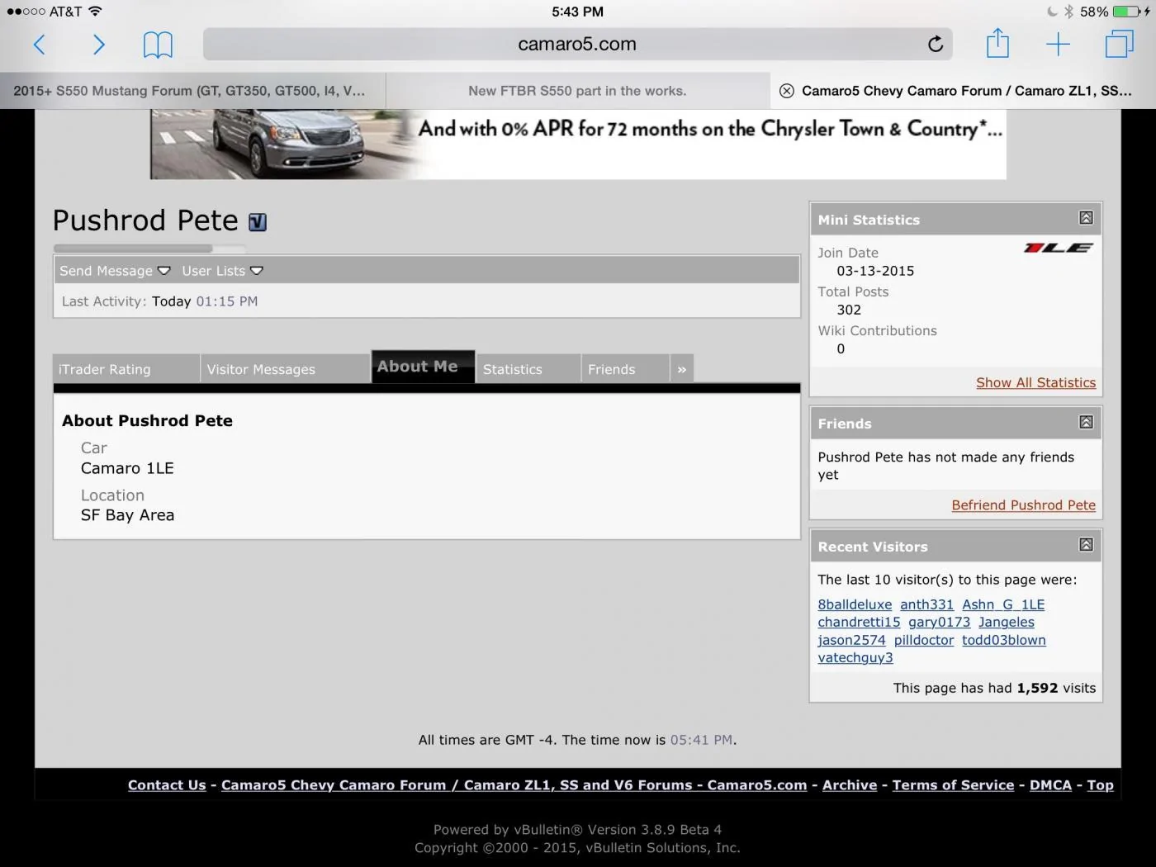The height and width of the screenshot is (867, 1156).
Task: Visit pilldoctor's profile
Action: pos(924,640)
